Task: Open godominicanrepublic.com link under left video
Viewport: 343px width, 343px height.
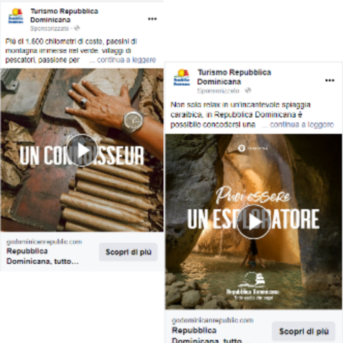Action: pos(44,241)
